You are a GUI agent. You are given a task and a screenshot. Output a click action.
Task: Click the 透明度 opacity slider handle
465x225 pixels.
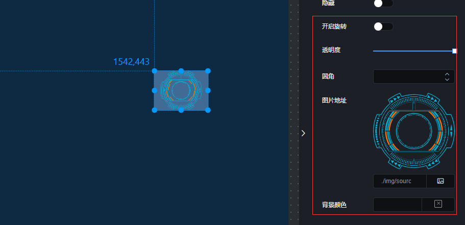[x=454, y=51]
